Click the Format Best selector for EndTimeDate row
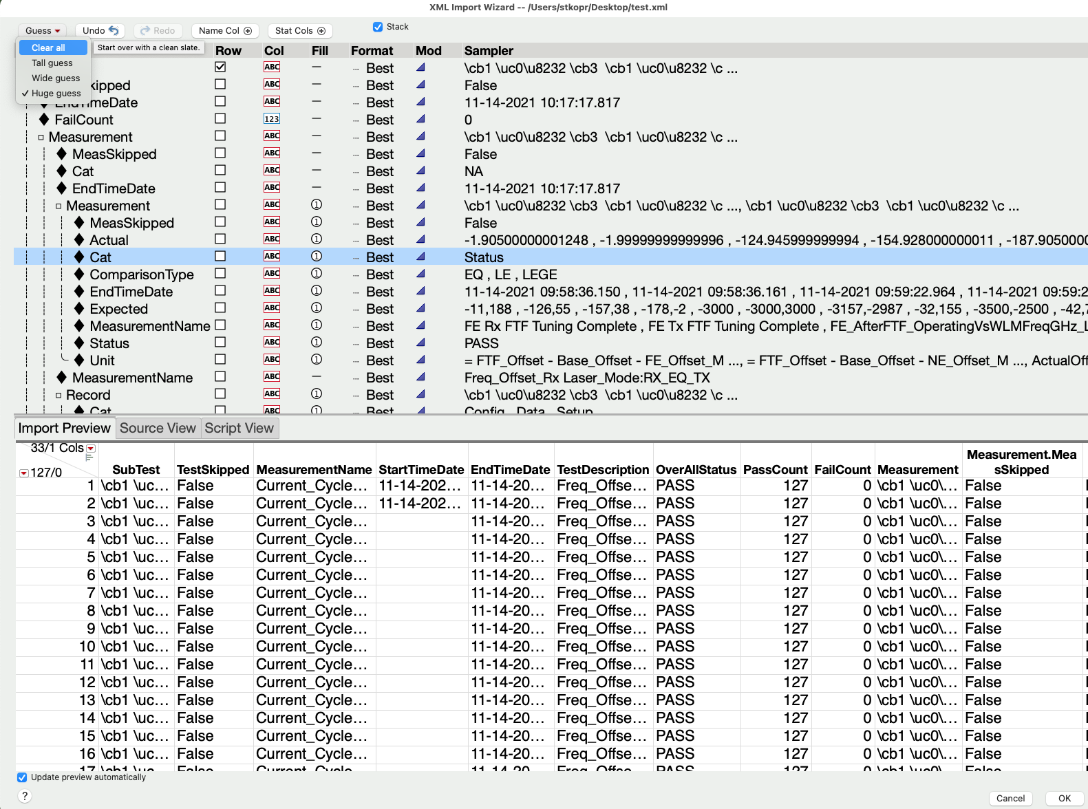This screenshot has width=1088, height=809. coord(379,292)
